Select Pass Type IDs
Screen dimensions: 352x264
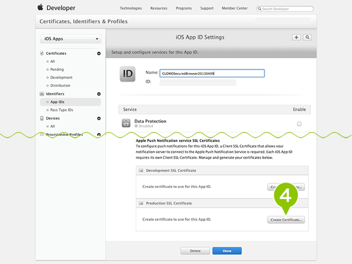point(62,110)
